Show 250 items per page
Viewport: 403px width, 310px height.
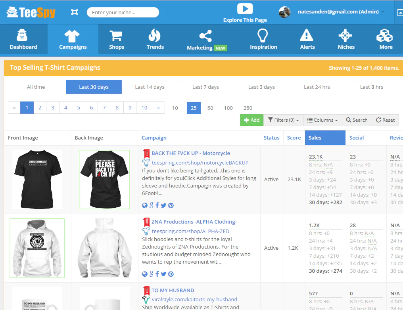click(x=248, y=108)
